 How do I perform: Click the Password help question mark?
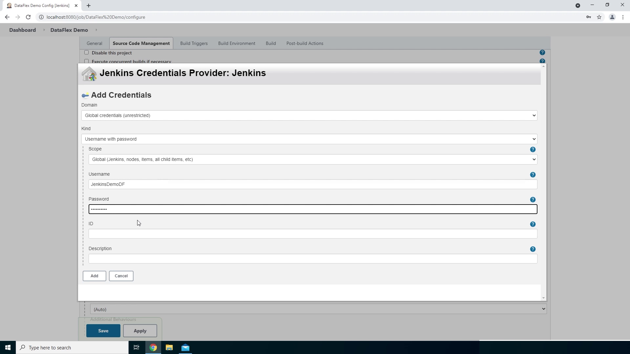(533, 200)
